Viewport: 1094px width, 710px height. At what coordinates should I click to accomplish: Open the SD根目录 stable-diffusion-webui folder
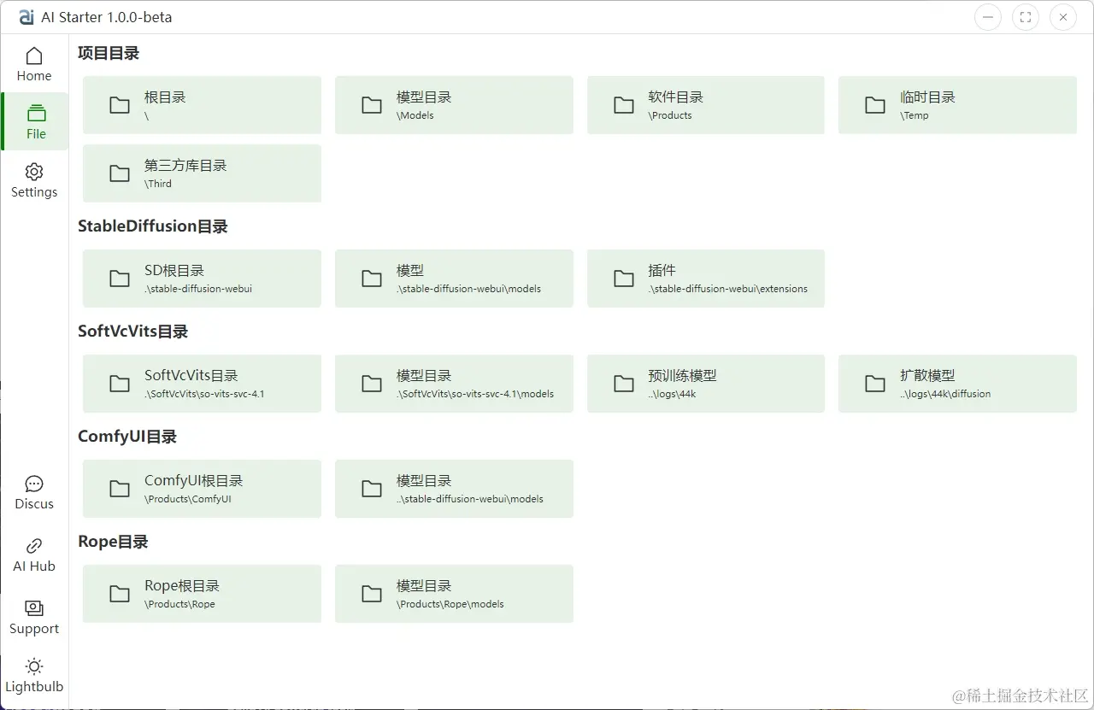(x=201, y=278)
